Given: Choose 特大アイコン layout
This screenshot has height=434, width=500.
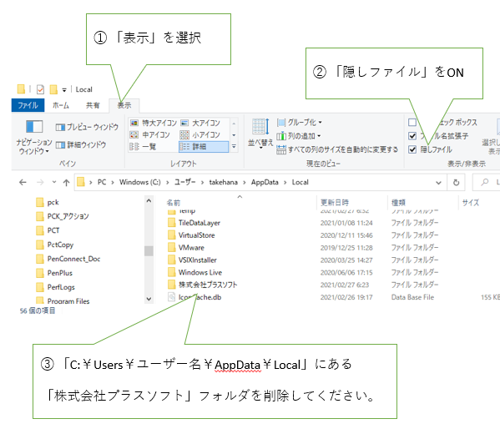Looking at the screenshot, I should [154, 123].
